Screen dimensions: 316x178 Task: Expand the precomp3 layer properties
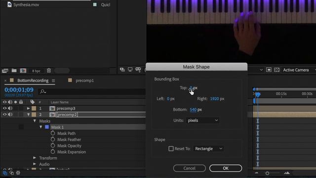click(x=29, y=108)
